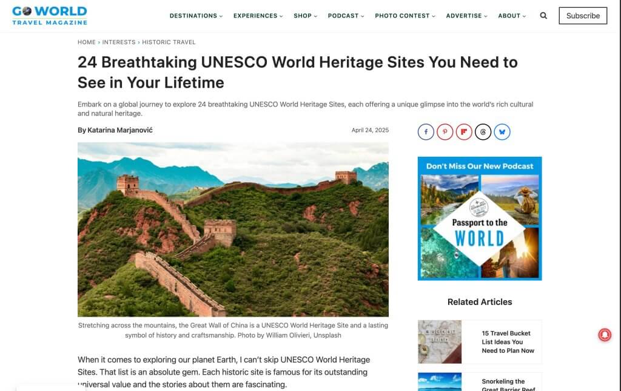Open the Passport to the World podcast banner
This screenshot has height=391, width=621.
coord(479,218)
